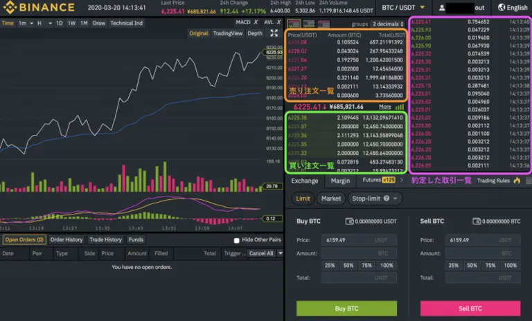Set buy amount to 25%
The image size is (532, 321).
coord(330,266)
